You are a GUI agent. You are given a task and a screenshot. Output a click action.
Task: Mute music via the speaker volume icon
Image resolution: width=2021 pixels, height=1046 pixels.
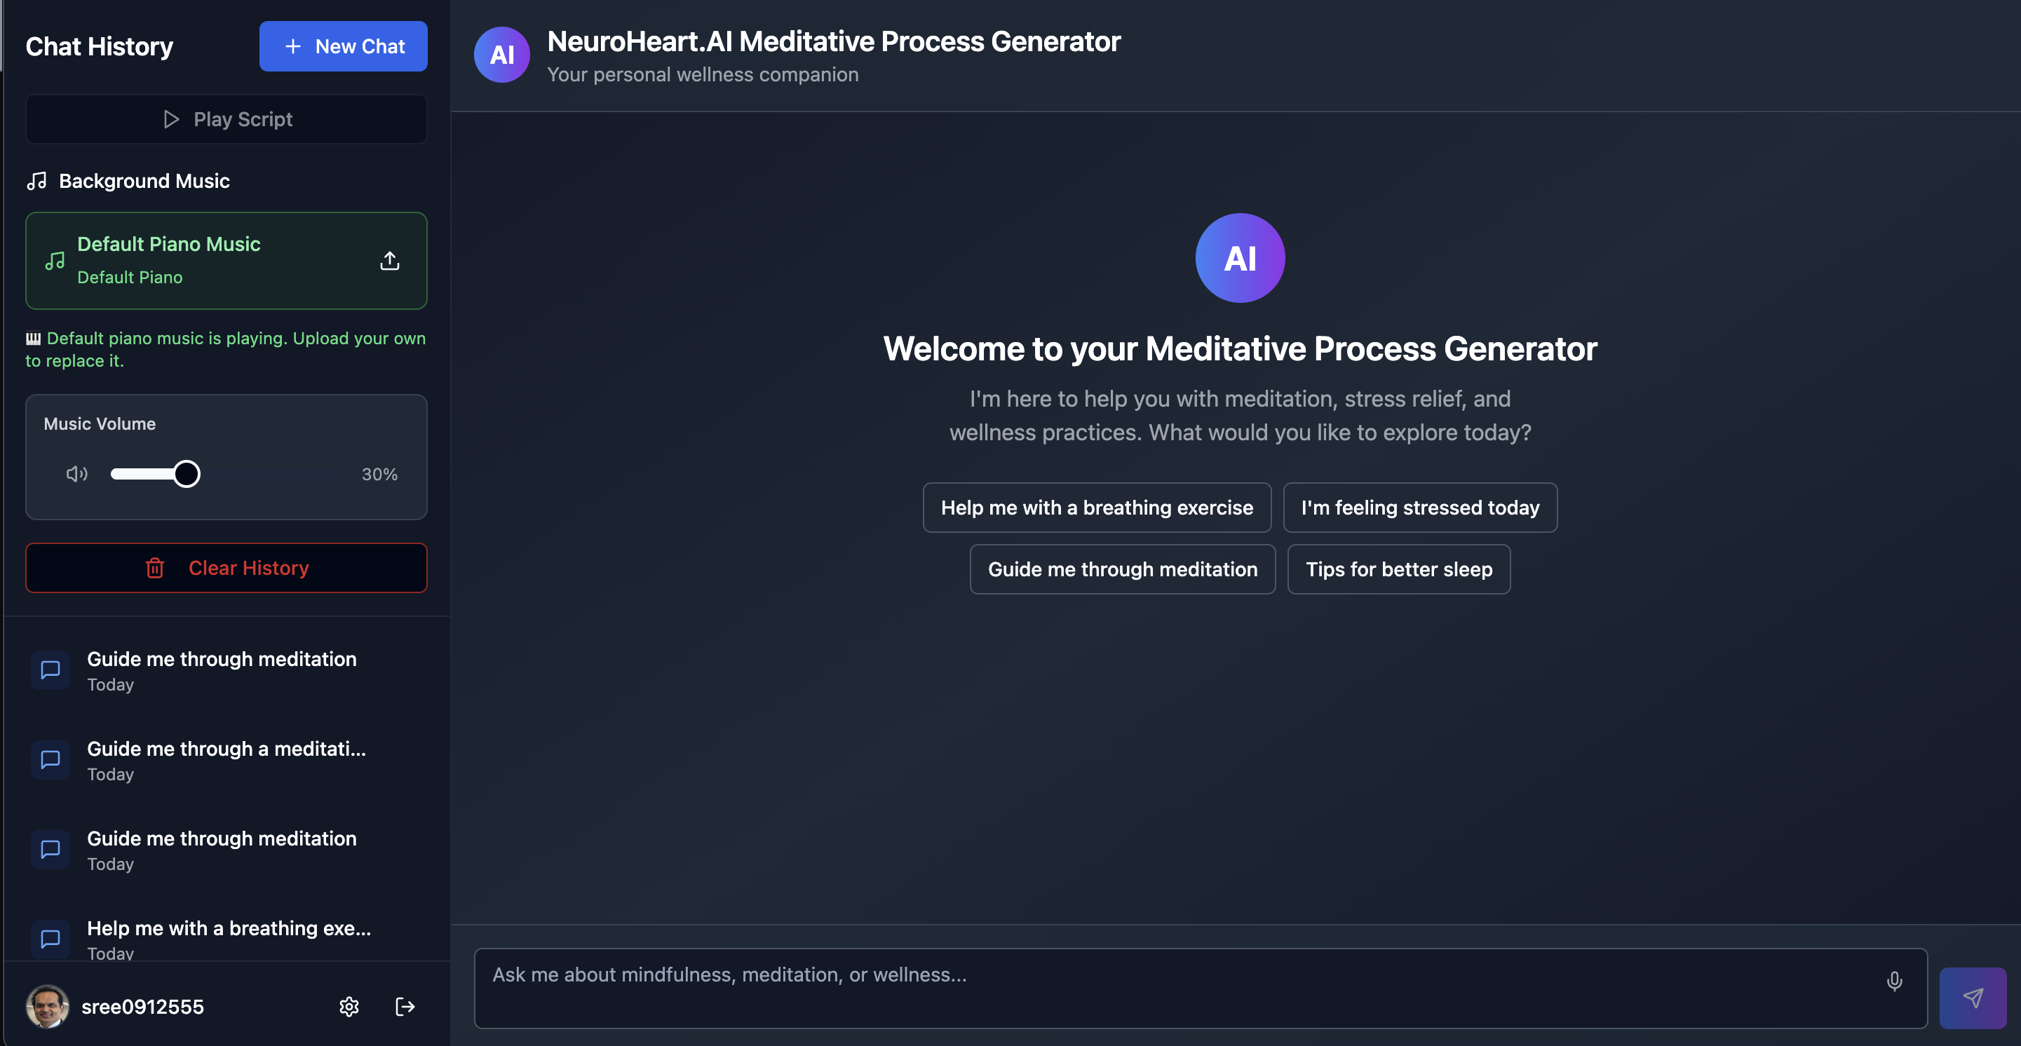coord(76,474)
